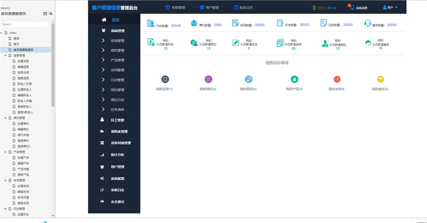Open the yellow 我的售后 umbrella icon

[381, 79]
